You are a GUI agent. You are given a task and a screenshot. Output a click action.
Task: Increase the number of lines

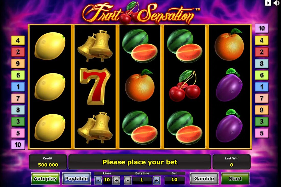[x=116, y=180]
